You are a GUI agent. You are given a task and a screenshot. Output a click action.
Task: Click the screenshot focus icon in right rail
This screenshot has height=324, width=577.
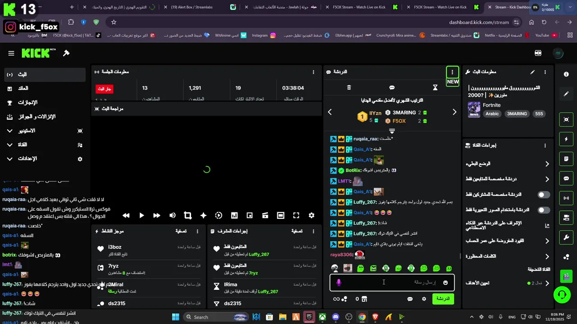(566, 119)
